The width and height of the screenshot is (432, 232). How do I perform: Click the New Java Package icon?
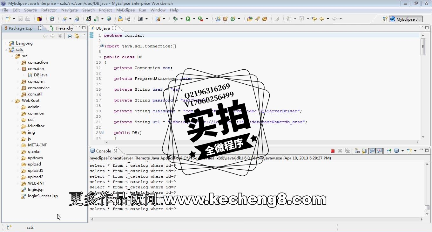tap(225, 19)
